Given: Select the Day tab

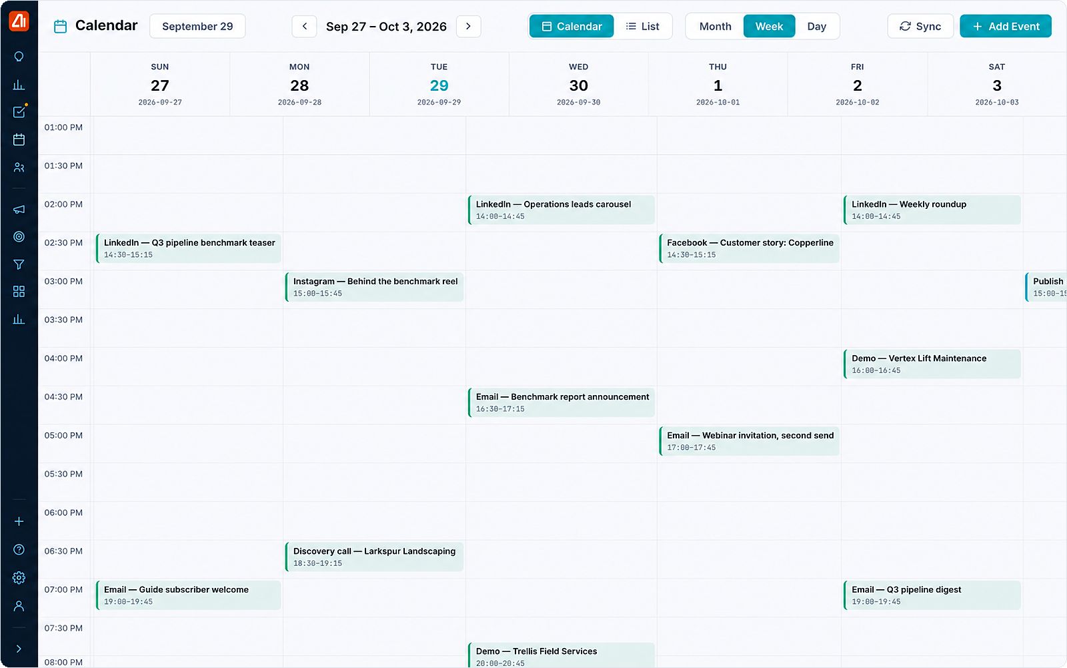Looking at the screenshot, I should [816, 26].
